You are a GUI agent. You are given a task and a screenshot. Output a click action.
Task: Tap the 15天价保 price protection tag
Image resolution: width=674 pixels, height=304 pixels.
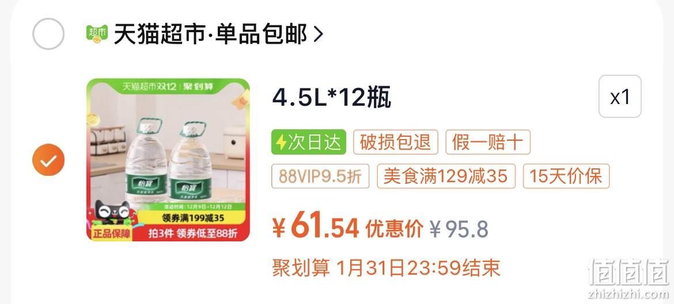click(x=566, y=176)
